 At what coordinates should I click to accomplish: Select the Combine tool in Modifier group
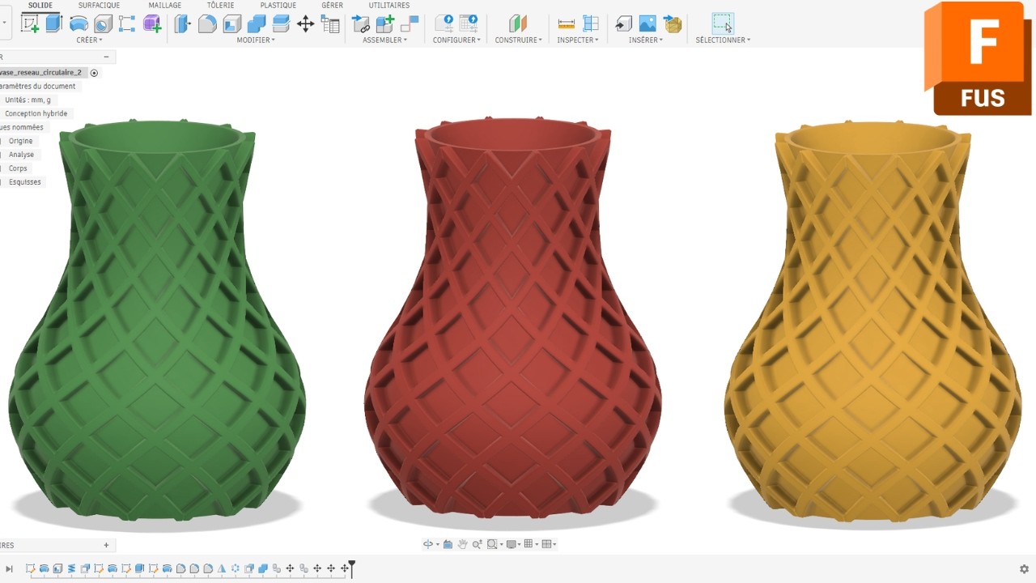(x=257, y=23)
